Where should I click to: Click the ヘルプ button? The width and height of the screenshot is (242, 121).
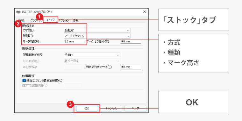pyautogui.click(x=136, y=109)
